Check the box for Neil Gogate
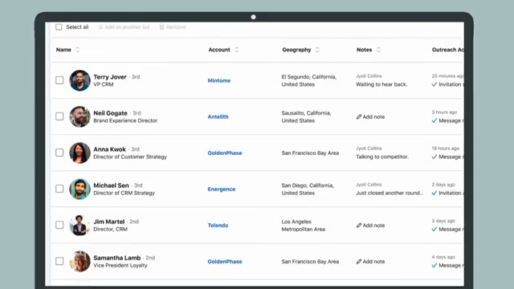Screen dimensions: 514x289 point(59,116)
